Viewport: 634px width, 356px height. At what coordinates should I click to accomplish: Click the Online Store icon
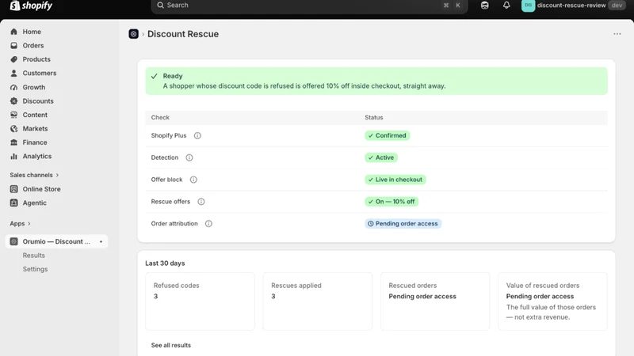click(x=13, y=189)
